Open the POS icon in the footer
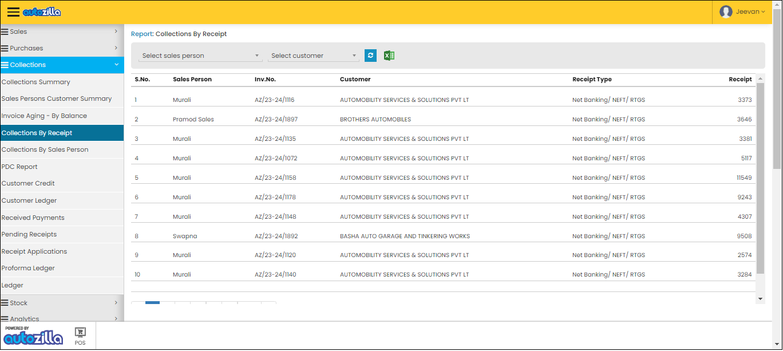783x351 pixels. pyautogui.click(x=80, y=336)
